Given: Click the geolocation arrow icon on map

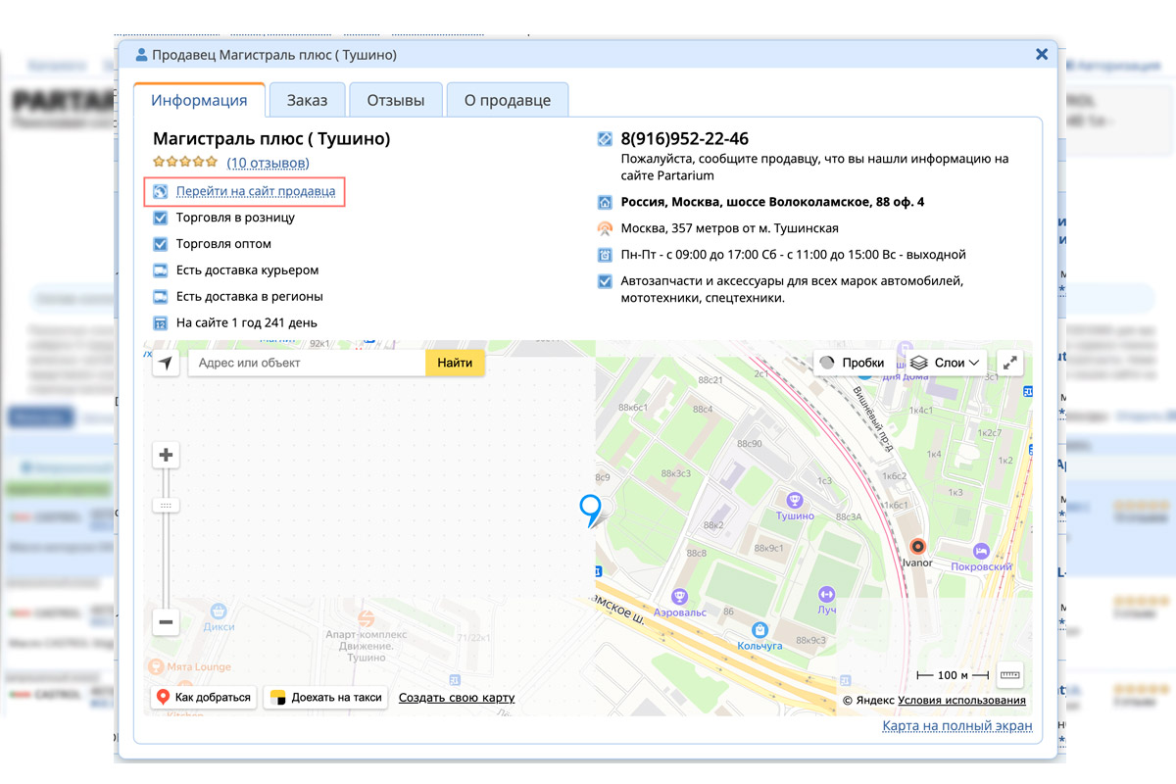Looking at the screenshot, I should tap(166, 364).
